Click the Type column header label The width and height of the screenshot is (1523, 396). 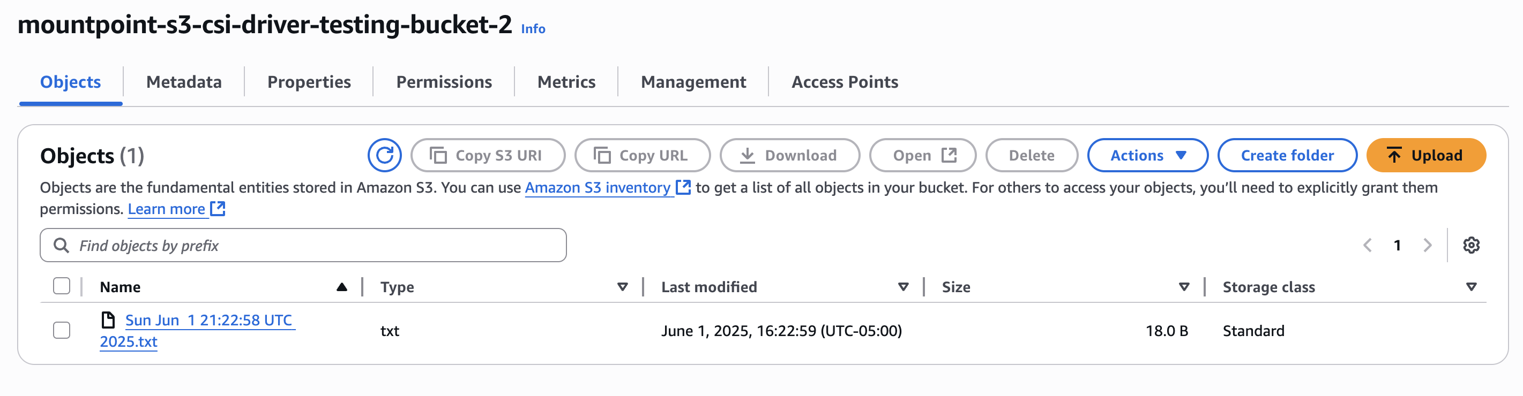[x=397, y=287]
